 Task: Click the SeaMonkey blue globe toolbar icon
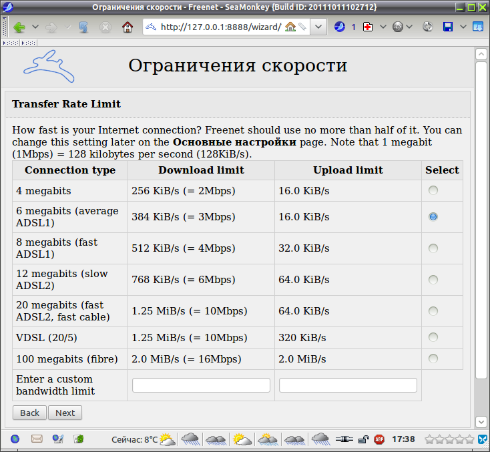pyautogui.click(x=340, y=27)
